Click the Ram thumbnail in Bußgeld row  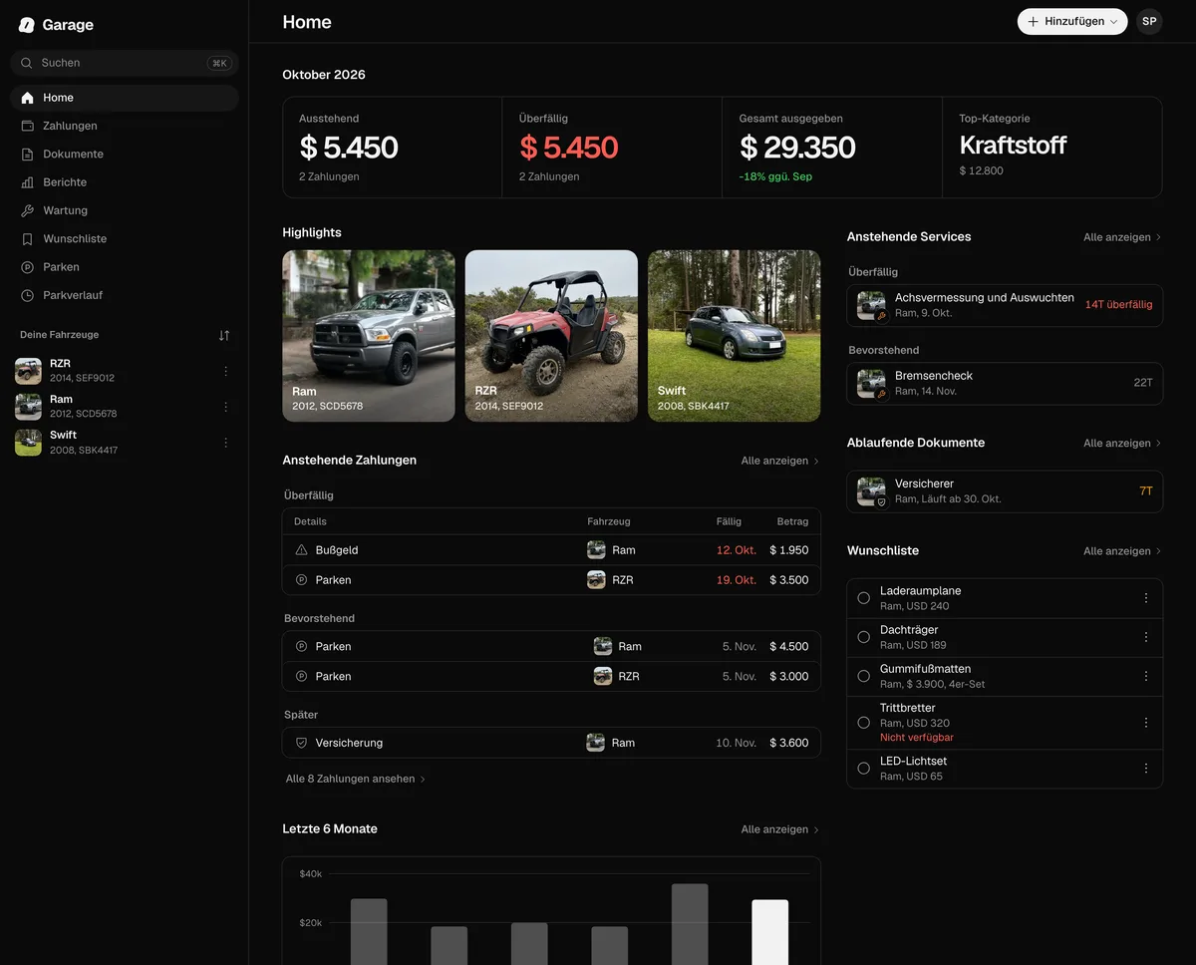[596, 550]
